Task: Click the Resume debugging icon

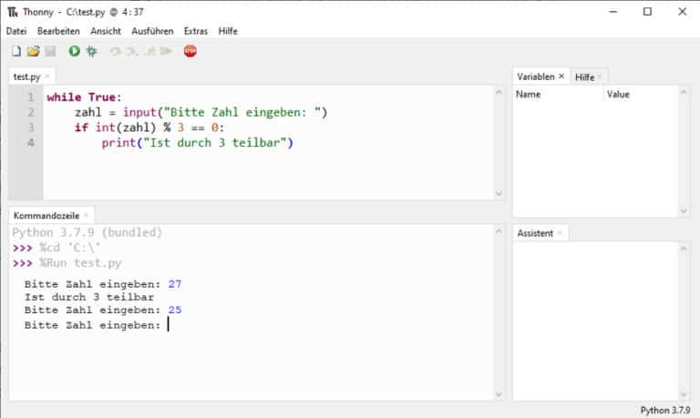Action: 166,51
